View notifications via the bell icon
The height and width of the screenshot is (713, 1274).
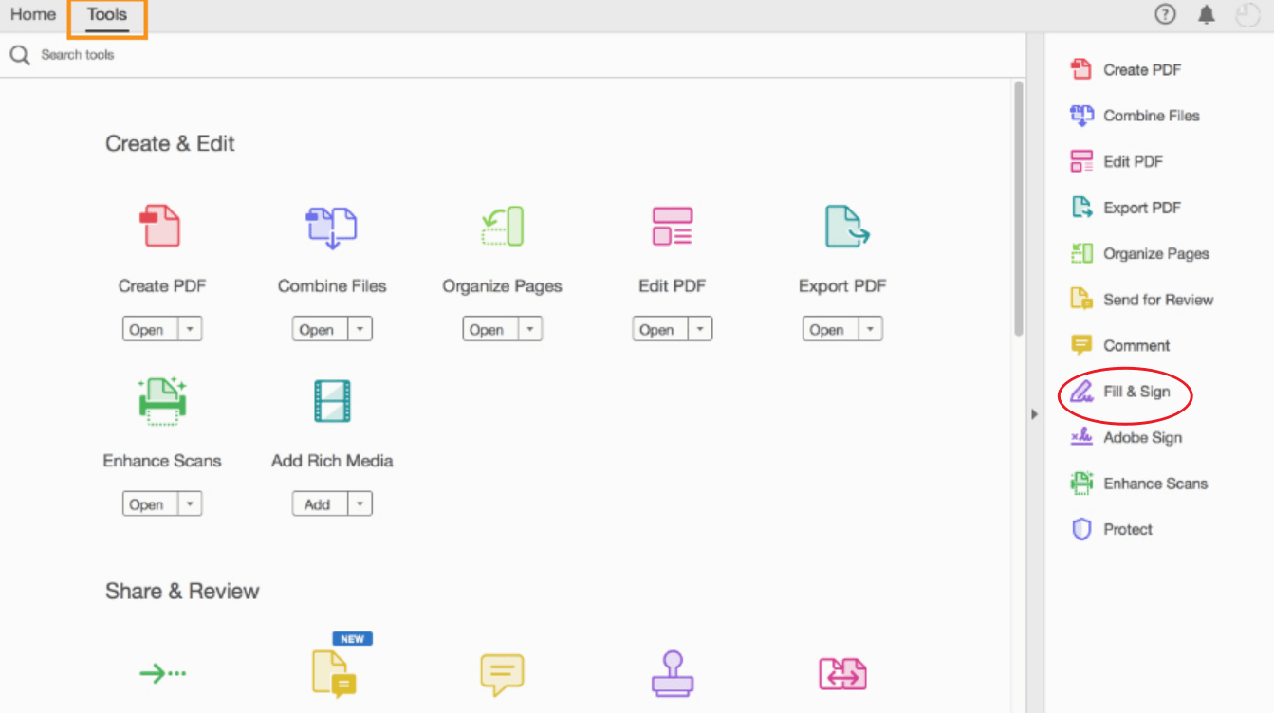pyautogui.click(x=1207, y=14)
